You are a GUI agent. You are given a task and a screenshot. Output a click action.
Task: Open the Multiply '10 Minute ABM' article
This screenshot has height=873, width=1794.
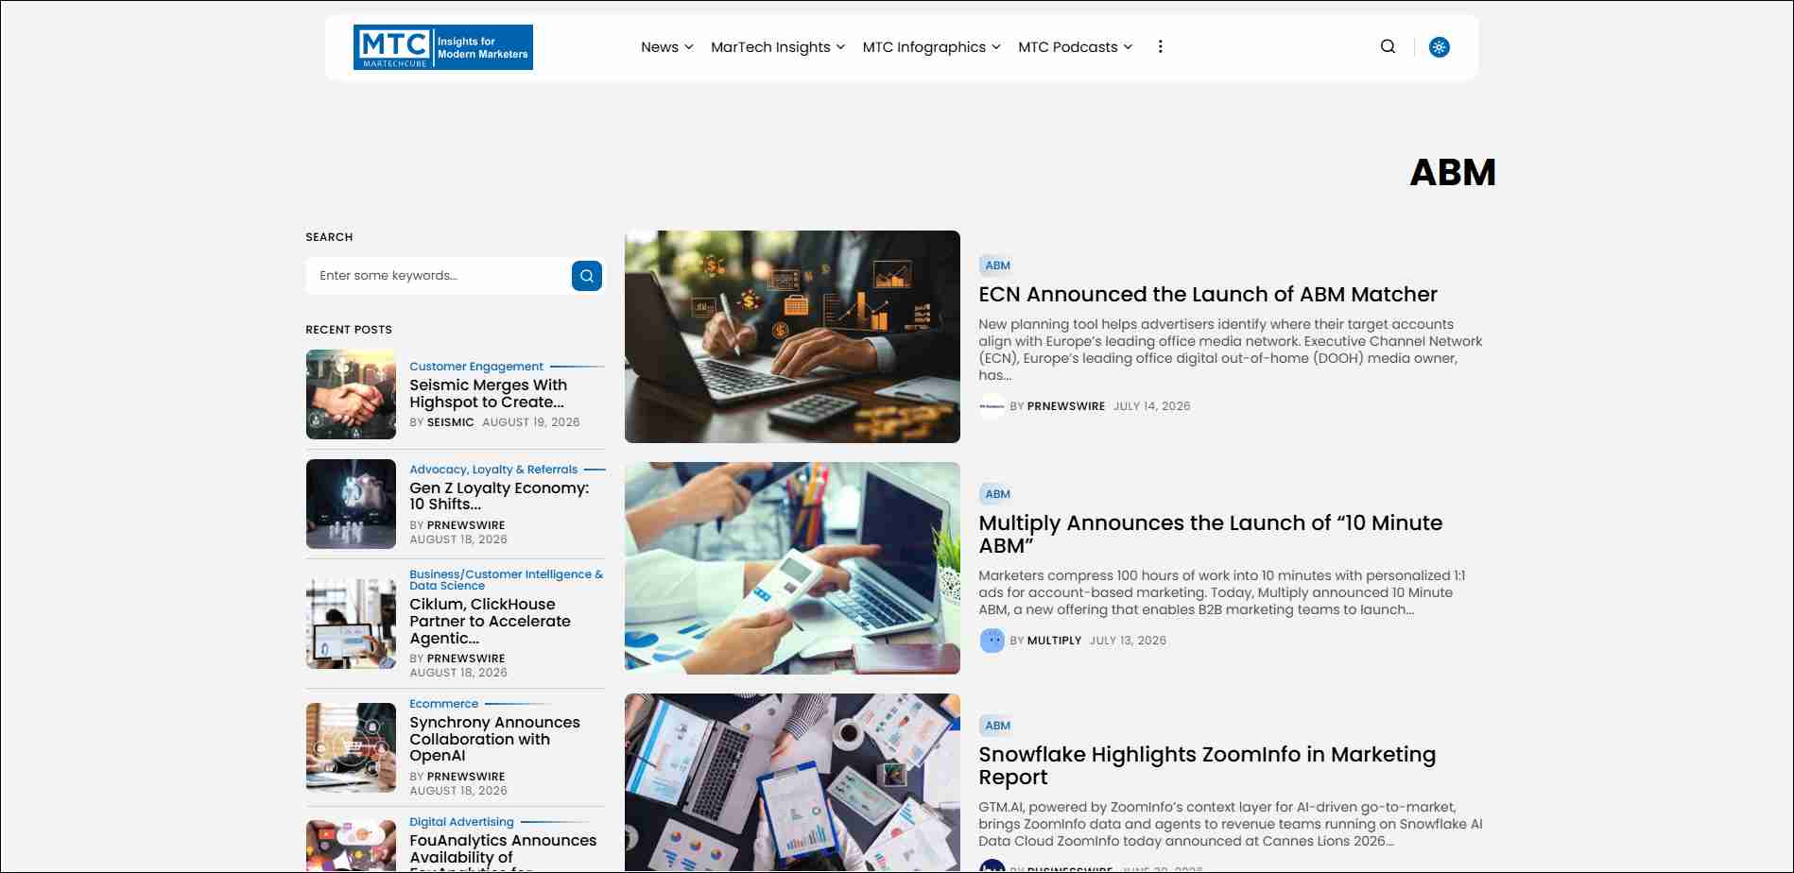point(1210,535)
